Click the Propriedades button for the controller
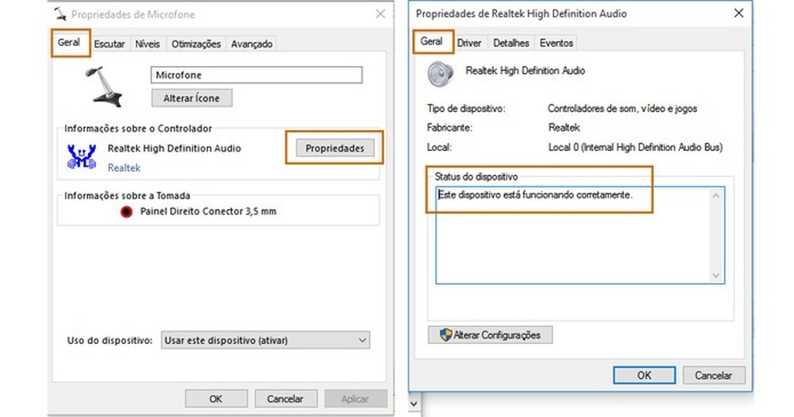Screen dimensions: 794x417 [335, 148]
